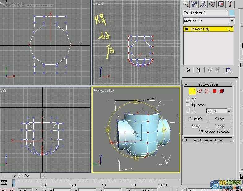Select Edge sub-object level icon
The image size is (243, 191).
(200, 91)
